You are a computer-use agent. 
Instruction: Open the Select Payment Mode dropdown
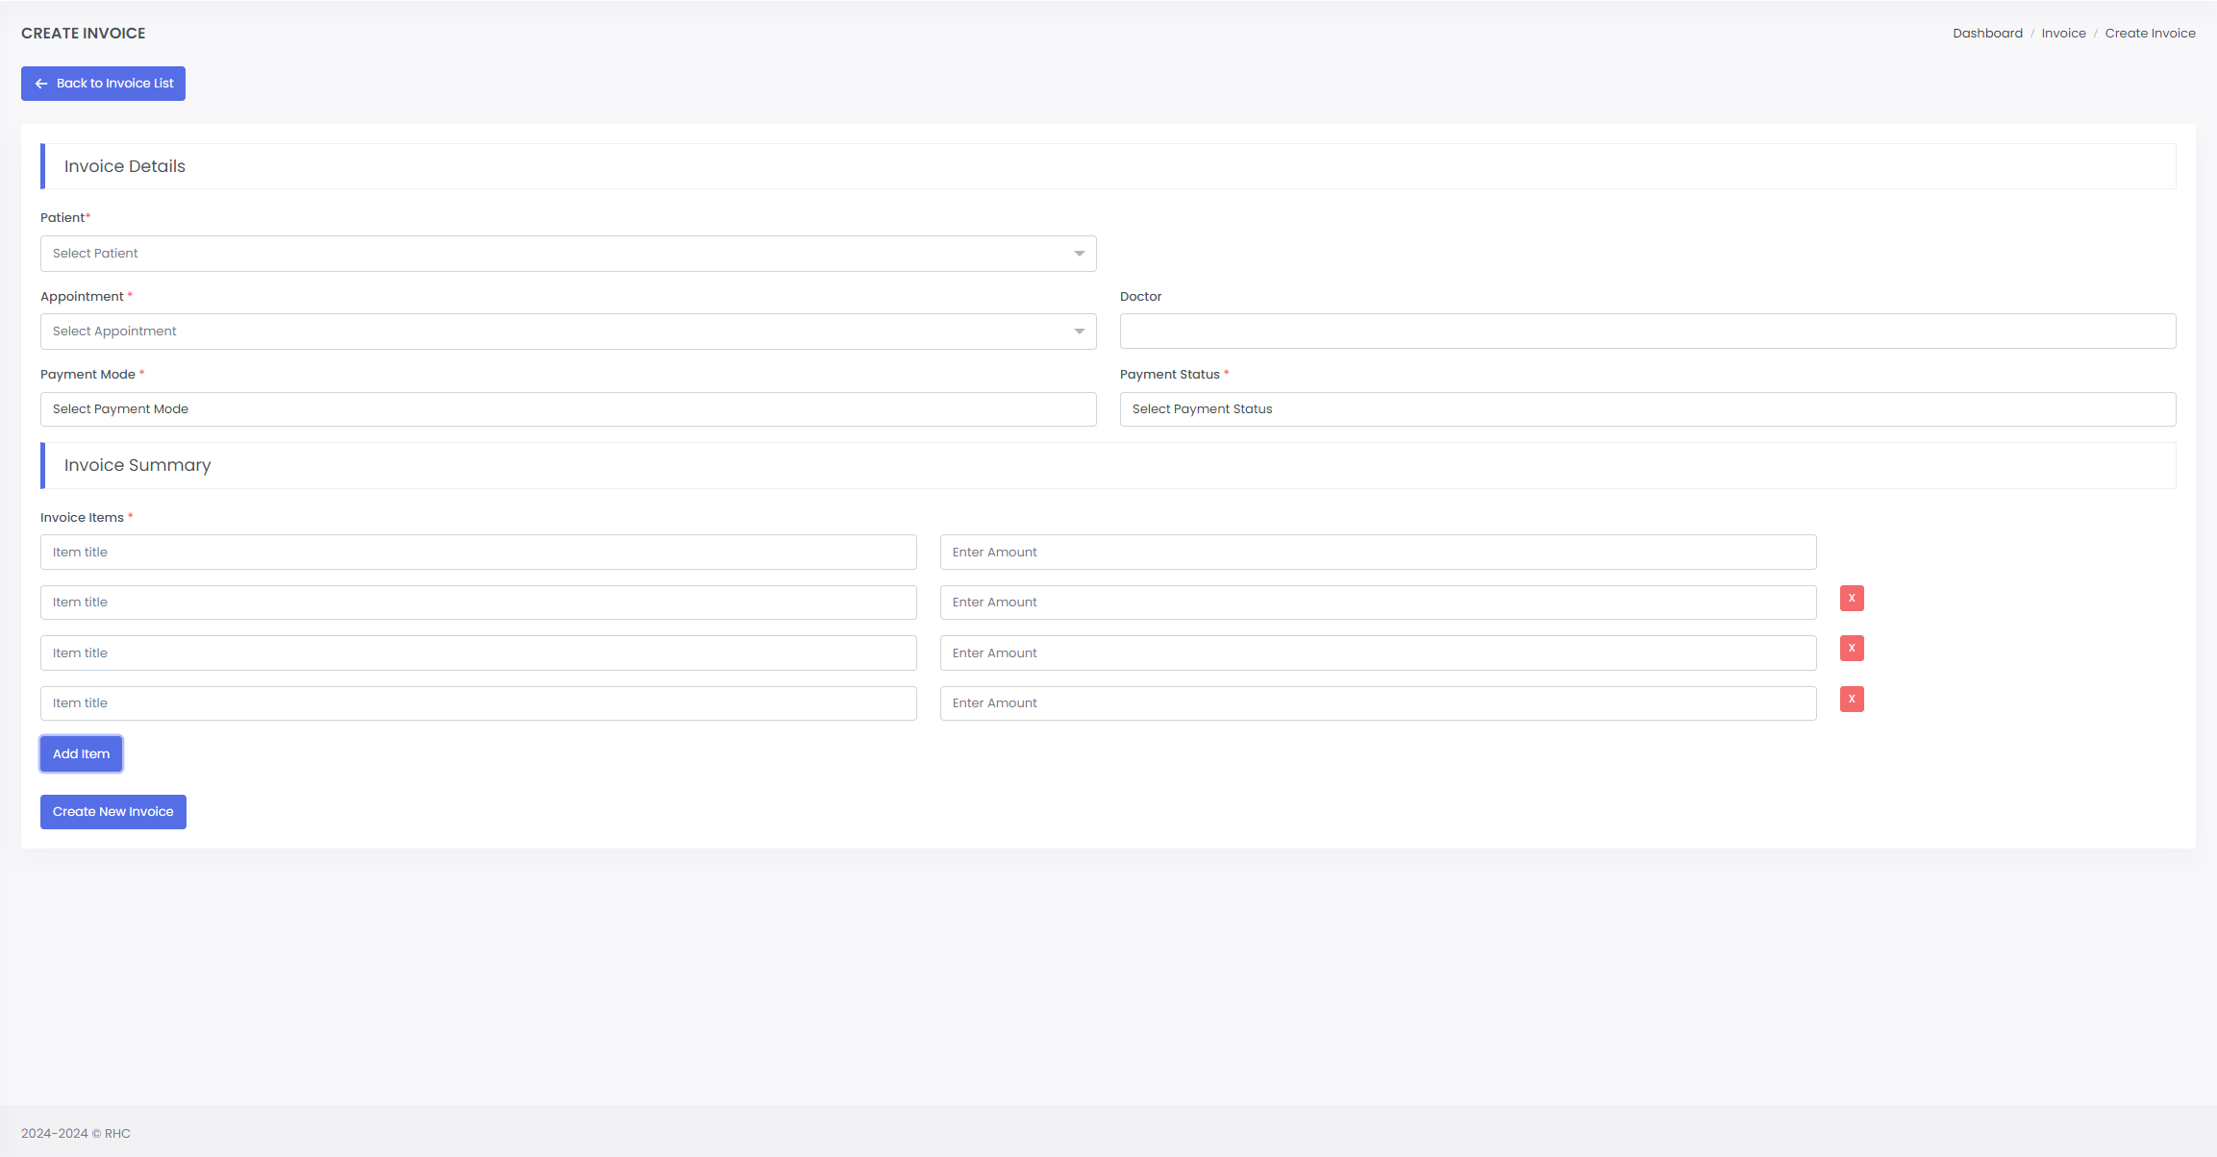[x=568, y=409]
